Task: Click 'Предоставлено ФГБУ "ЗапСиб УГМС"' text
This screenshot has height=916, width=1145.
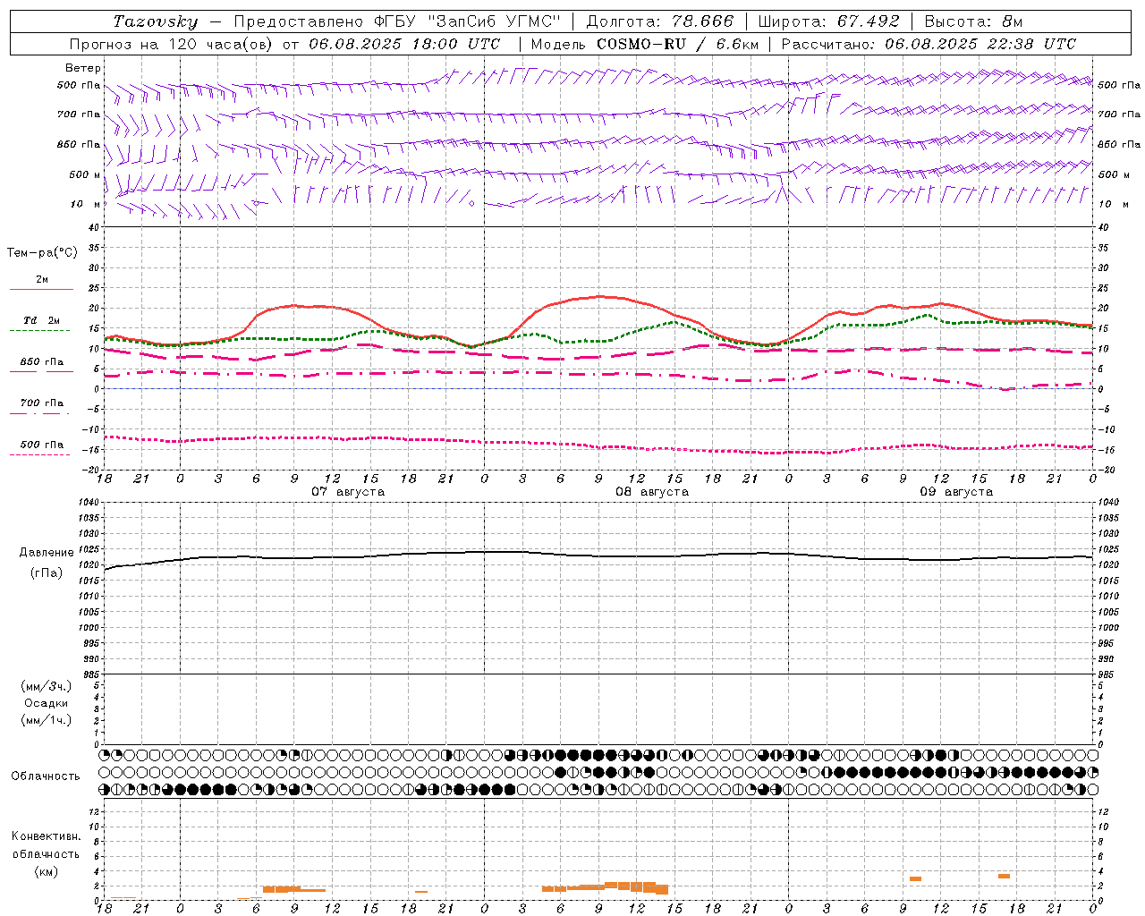Action: pyautogui.click(x=397, y=21)
